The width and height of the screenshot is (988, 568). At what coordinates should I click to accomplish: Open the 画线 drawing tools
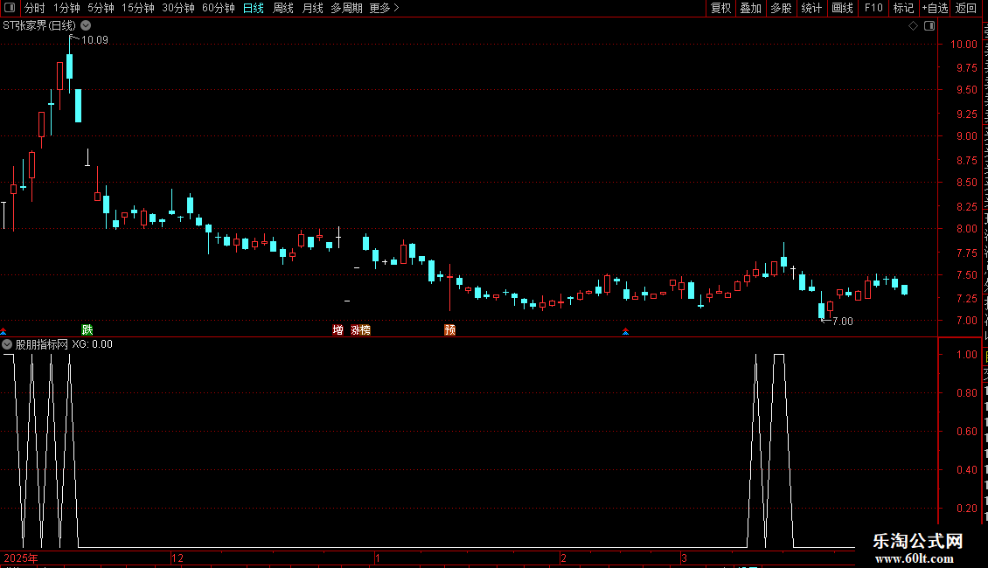(843, 8)
